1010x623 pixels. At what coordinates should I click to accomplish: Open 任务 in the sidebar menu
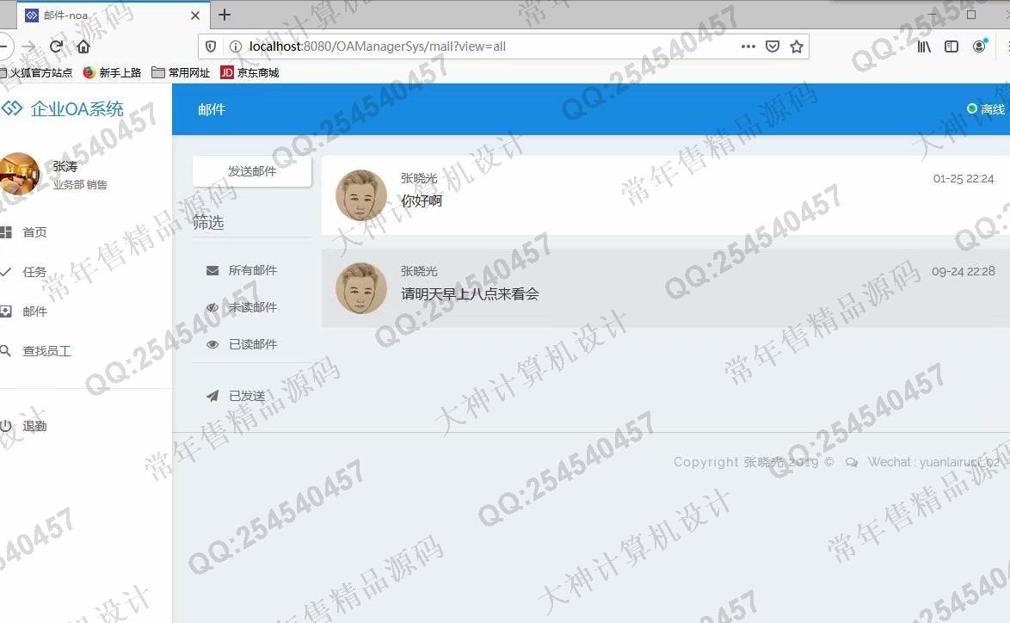point(34,272)
